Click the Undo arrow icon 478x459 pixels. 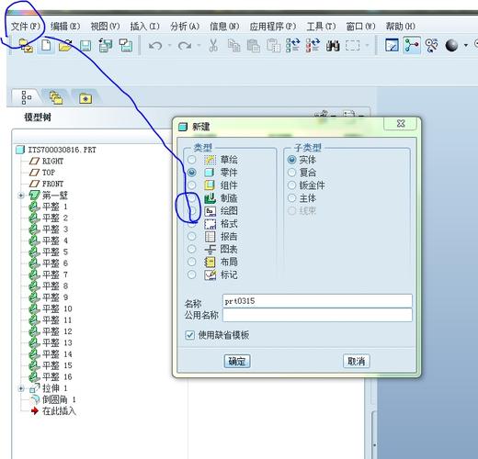click(155, 46)
